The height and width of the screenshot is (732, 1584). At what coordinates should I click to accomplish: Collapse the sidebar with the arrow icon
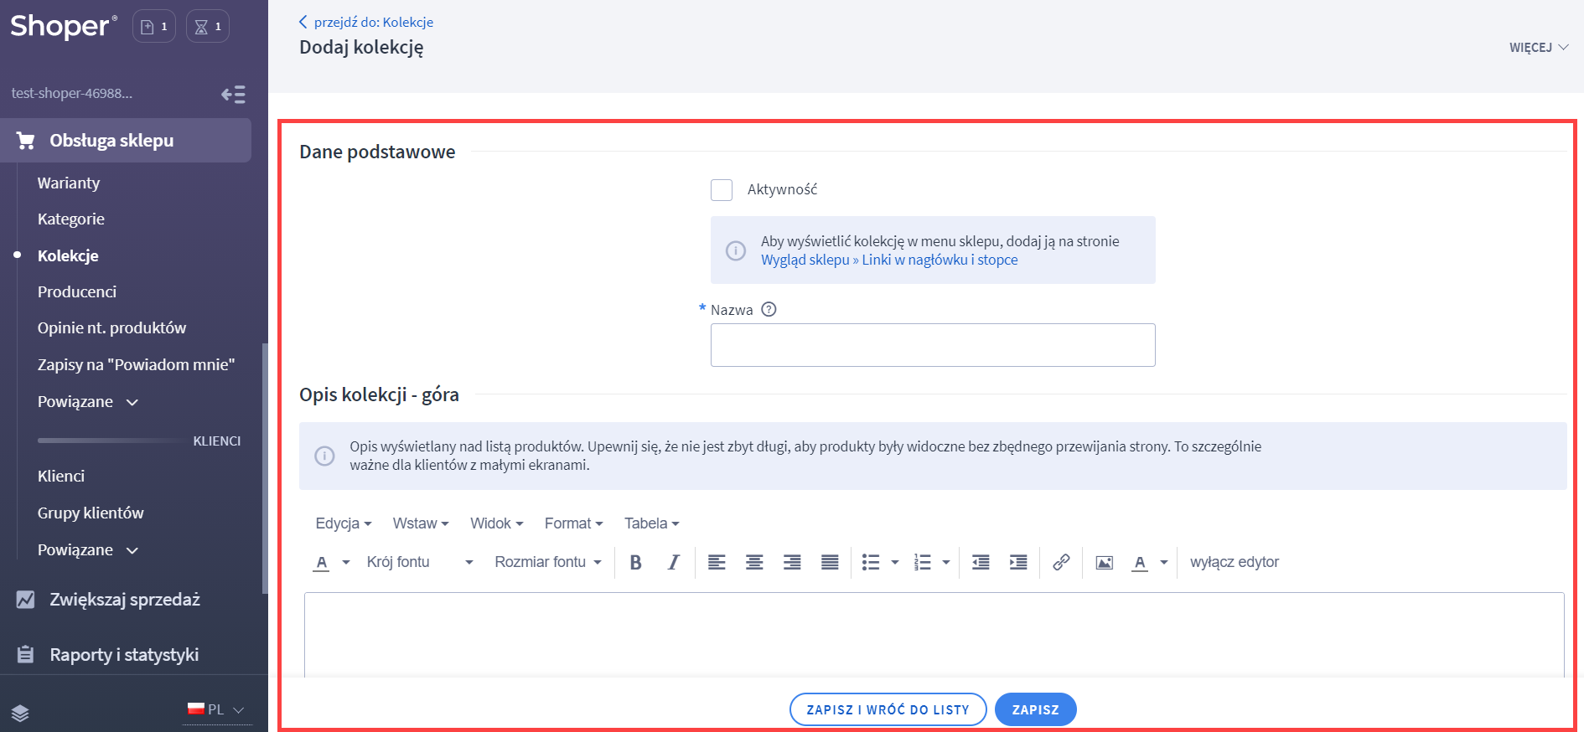[x=233, y=95]
